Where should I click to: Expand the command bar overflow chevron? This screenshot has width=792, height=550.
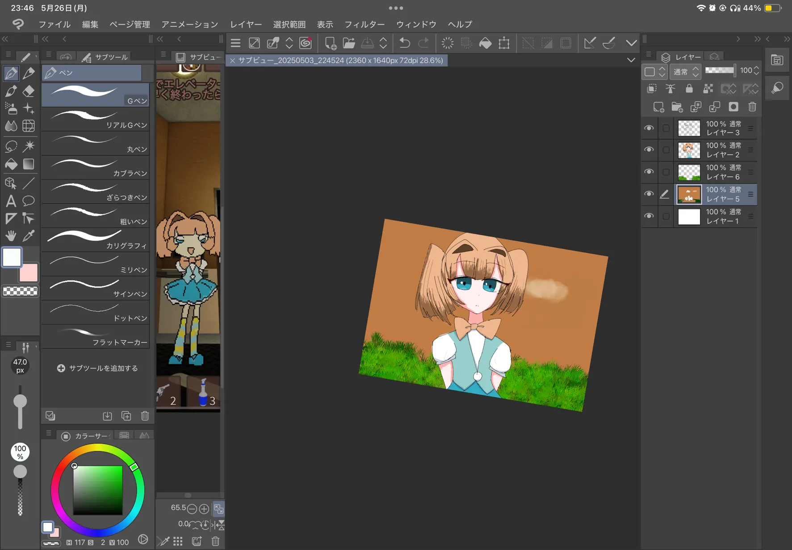pos(631,43)
